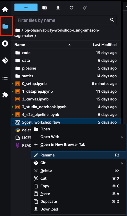Screen dimensions: 127x216
Task: Open Running Terminals and Kernels icon
Action: [x=5, y=43]
